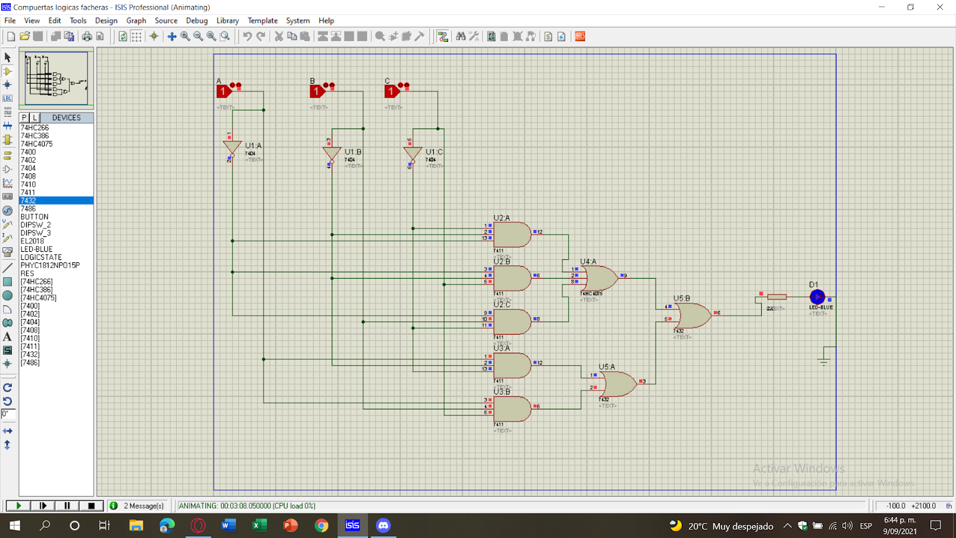Select the Device Pins mode tool
956x538 pixels.
8,169
